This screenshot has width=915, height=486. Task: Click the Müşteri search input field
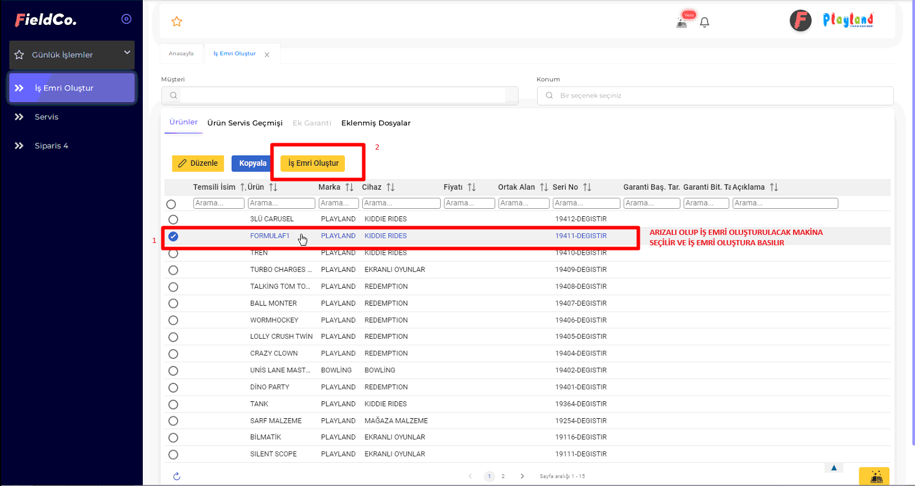343,96
